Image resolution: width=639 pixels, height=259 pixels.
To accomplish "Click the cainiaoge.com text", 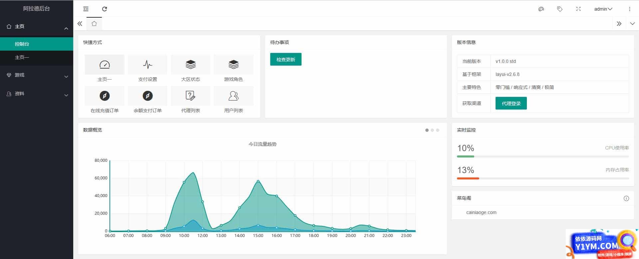I will 481,212.
